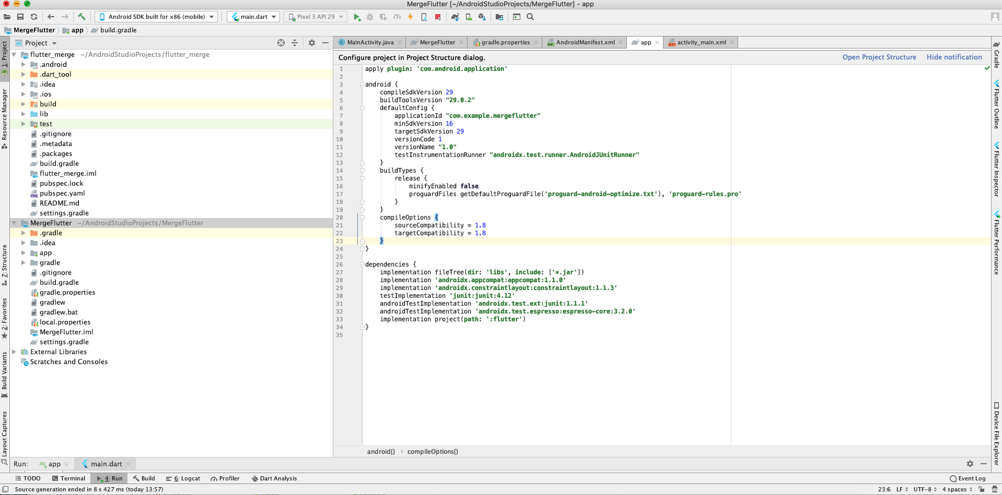Viewport: 1002px width, 495px height.
Task: Fold the dependencies block gutter marker
Action: click(362, 264)
